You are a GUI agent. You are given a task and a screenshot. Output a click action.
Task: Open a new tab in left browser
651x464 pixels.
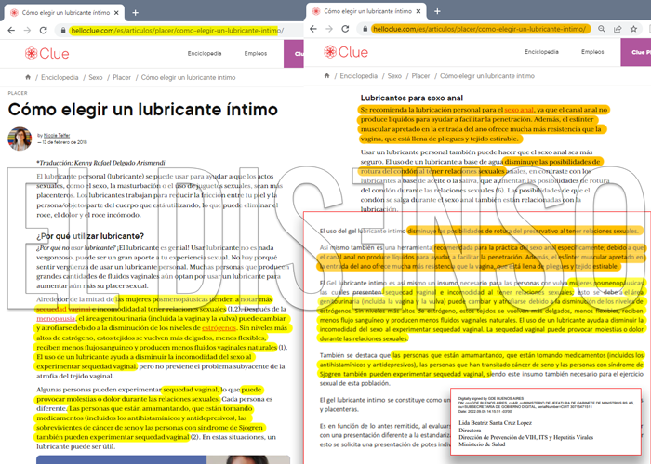click(x=136, y=13)
